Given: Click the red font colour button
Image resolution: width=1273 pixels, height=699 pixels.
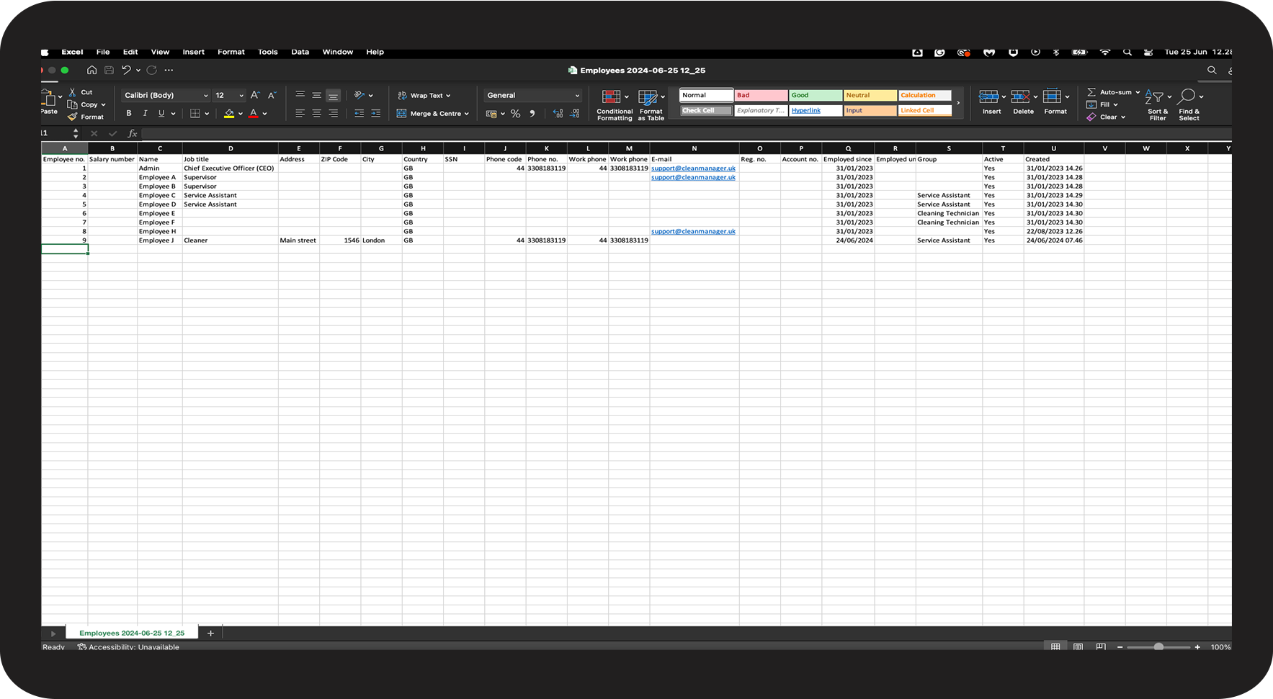Looking at the screenshot, I should pyautogui.click(x=253, y=114).
